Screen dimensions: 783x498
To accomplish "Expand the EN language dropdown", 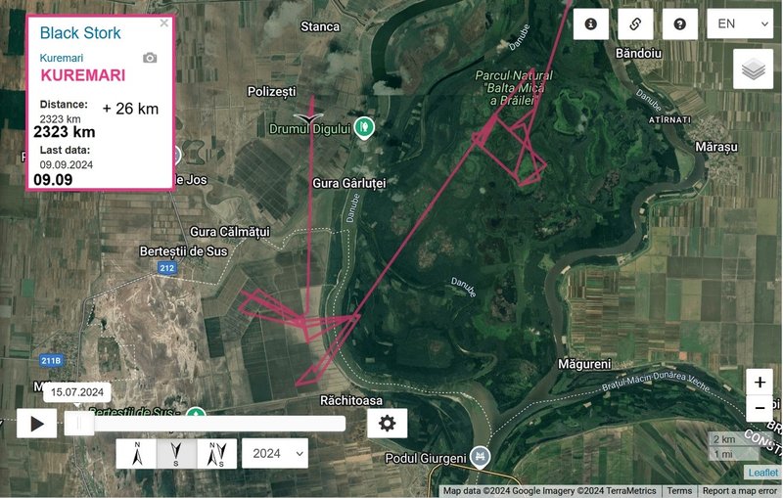I will 740,23.
